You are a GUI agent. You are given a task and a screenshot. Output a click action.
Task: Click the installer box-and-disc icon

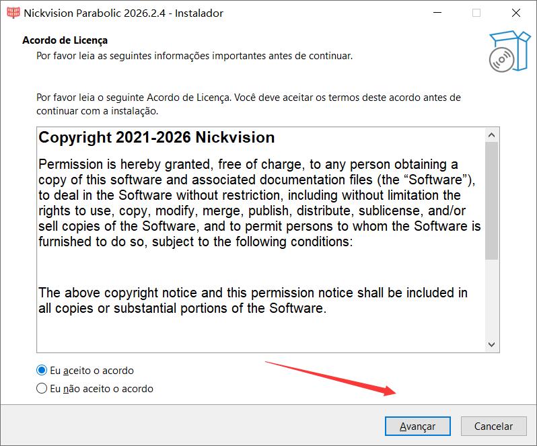coord(509,51)
